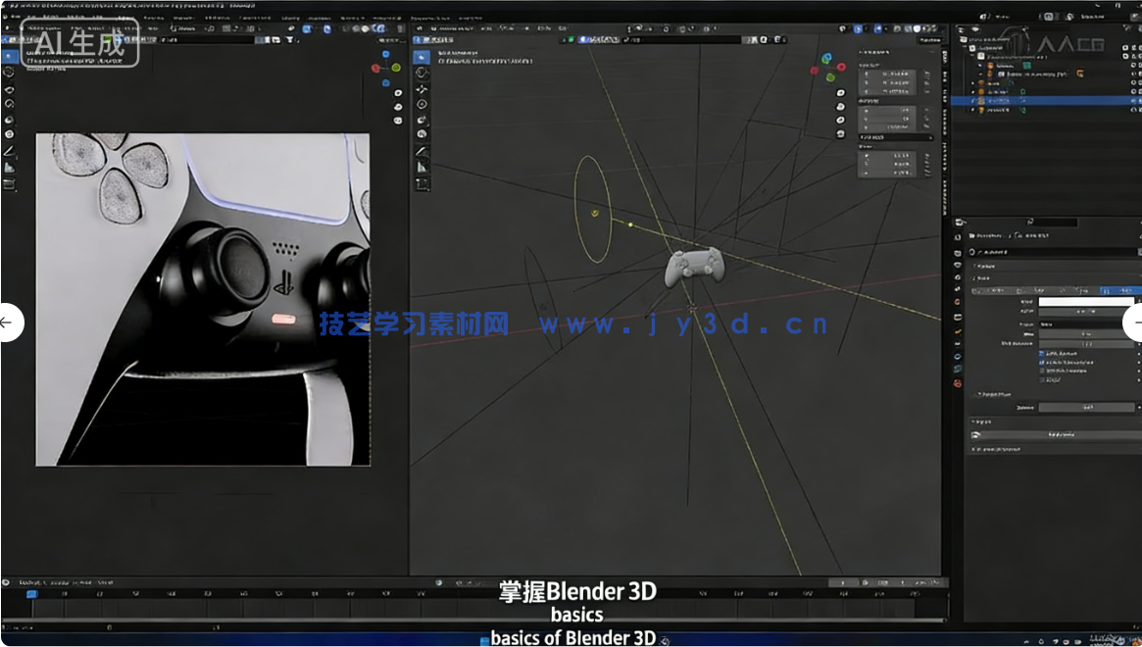Select the Move tool in the viewport toolbar
Viewport: 1142px width, 647px height.
(422, 86)
